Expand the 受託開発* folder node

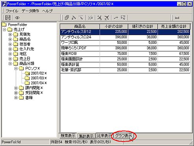(16, 93)
